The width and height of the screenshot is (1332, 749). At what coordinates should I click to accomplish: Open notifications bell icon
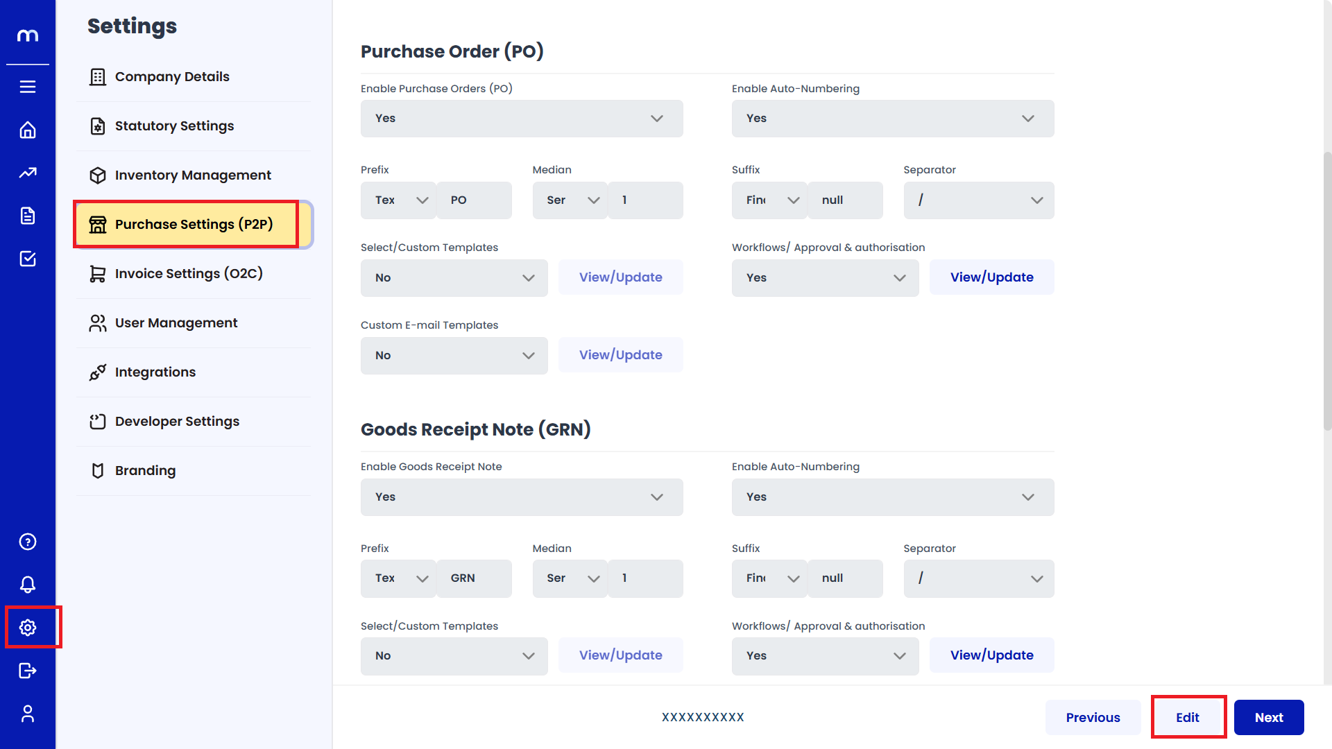[x=28, y=585]
